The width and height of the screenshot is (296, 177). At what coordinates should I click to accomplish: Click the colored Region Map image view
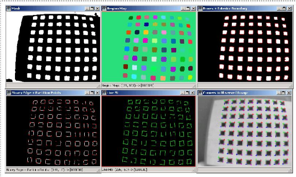(x=149, y=47)
